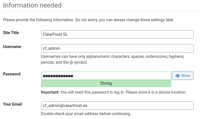Click the 'ClearFrost SL' site title text
The width and height of the screenshot is (201, 119).
pyautogui.click(x=55, y=34)
